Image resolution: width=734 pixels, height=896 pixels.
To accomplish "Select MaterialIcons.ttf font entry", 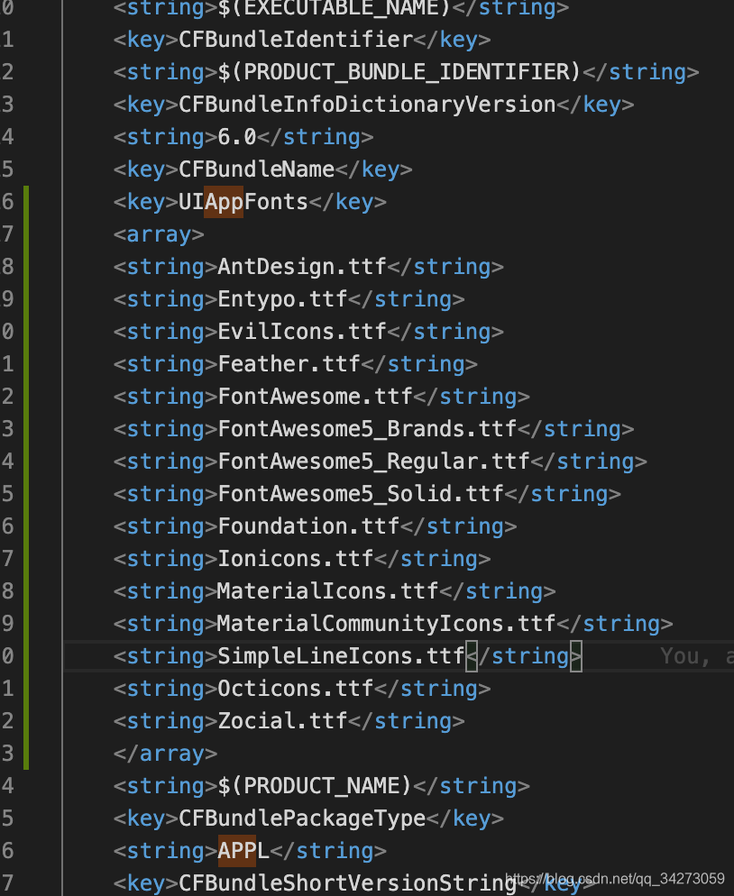I will pos(327,591).
